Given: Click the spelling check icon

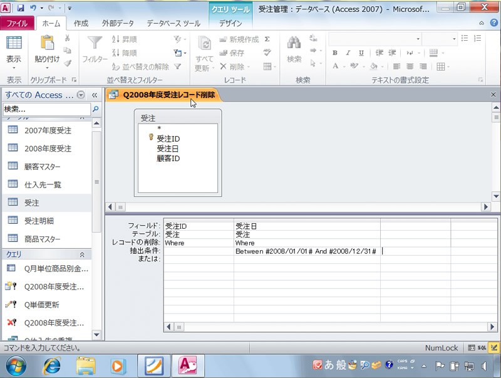Looking at the screenshot, I should click(x=267, y=53).
